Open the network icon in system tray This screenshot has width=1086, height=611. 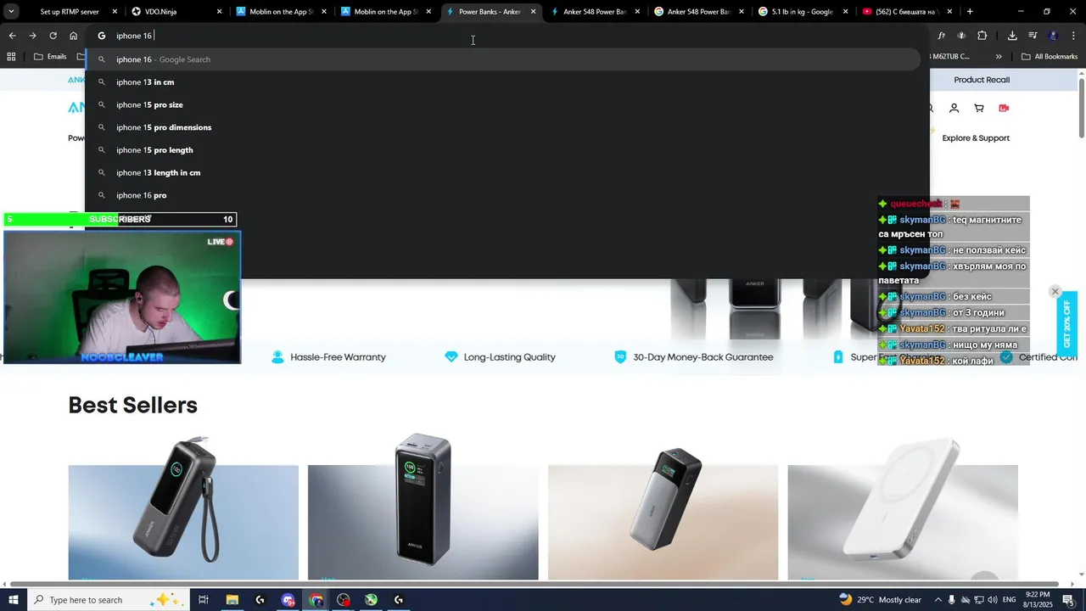pyautogui.click(x=979, y=600)
